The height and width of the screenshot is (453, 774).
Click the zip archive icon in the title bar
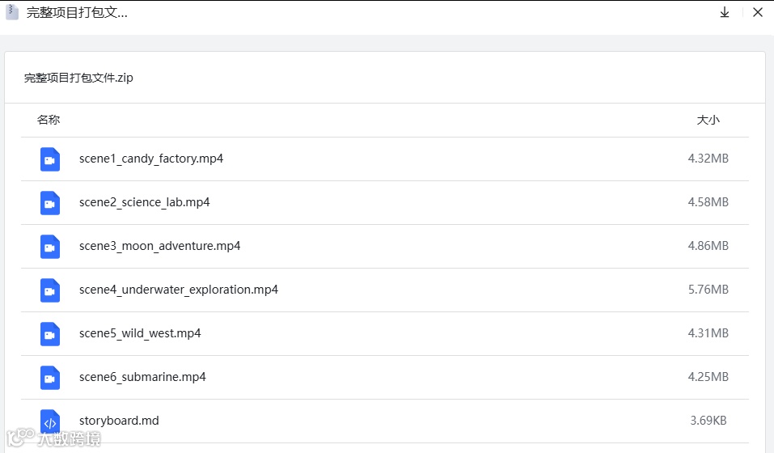[12, 12]
